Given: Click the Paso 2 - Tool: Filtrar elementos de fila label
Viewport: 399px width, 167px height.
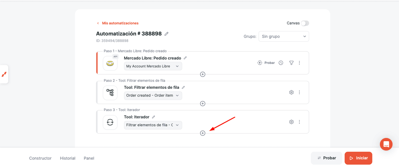Looking at the screenshot, I should [x=134, y=81].
